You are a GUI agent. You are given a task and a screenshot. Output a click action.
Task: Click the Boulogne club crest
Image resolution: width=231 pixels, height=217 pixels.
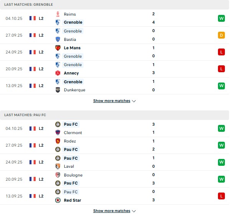pos(58,175)
